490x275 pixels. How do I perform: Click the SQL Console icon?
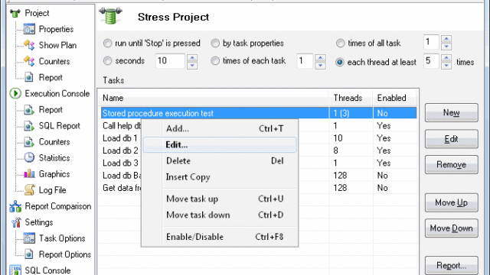(x=15, y=270)
